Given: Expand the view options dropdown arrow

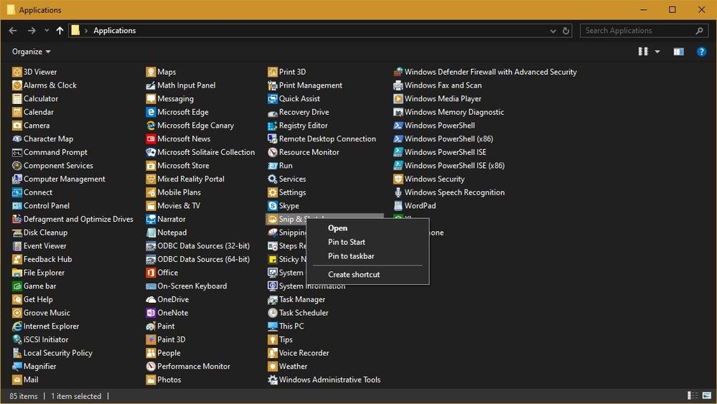Looking at the screenshot, I should click(657, 52).
